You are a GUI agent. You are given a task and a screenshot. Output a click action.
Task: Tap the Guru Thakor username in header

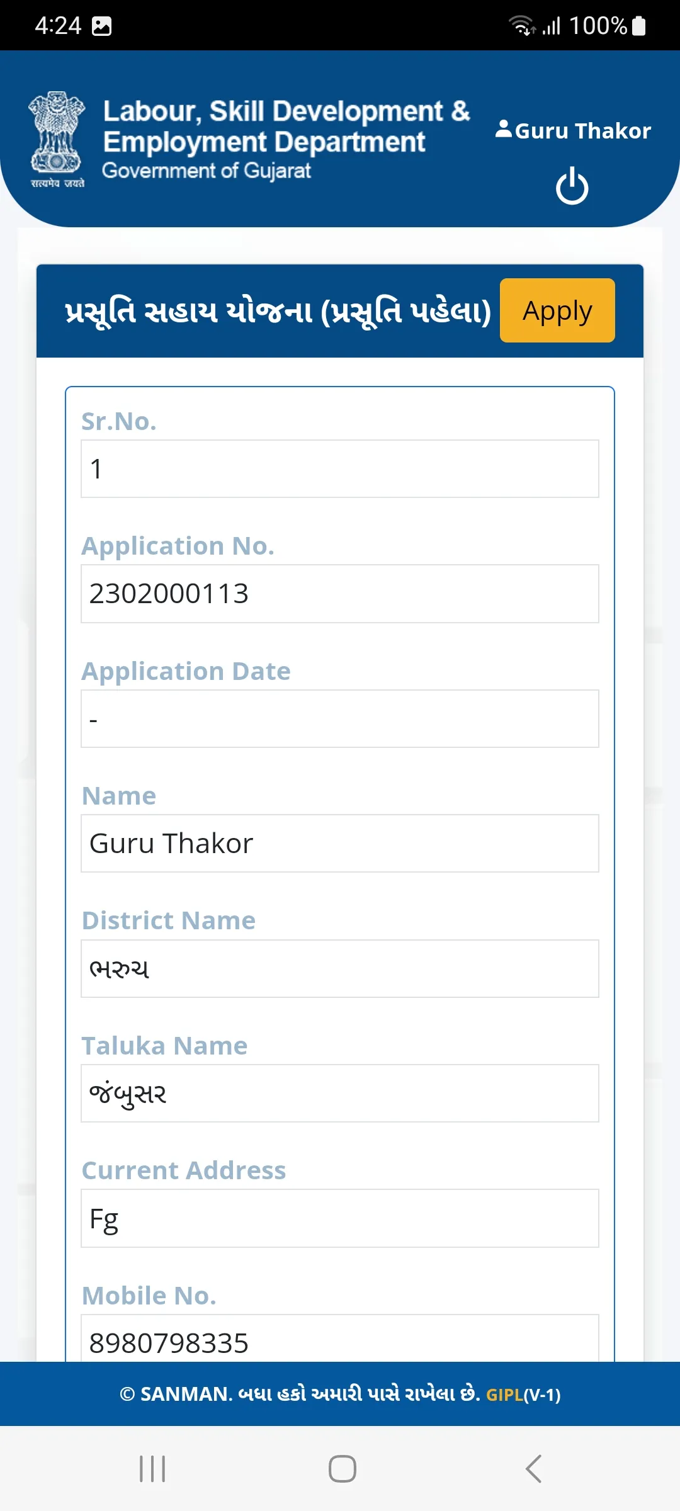tap(583, 130)
